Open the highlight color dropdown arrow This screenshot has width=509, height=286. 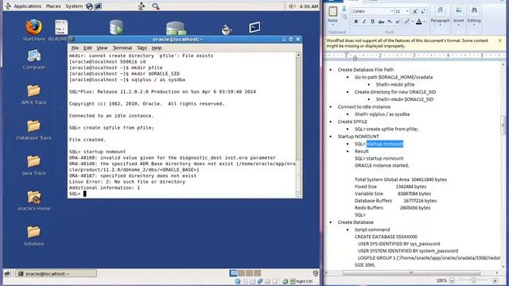pyautogui.click(x=412, y=21)
